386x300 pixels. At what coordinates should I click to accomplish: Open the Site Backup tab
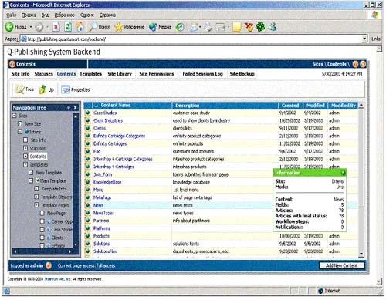point(242,74)
